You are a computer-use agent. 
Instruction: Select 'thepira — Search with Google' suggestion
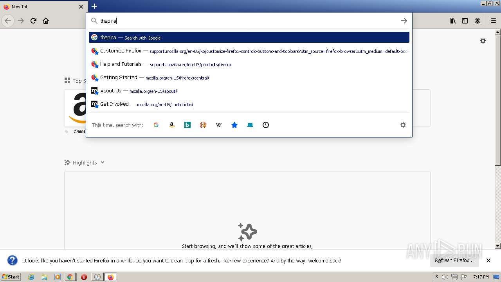pos(249,38)
